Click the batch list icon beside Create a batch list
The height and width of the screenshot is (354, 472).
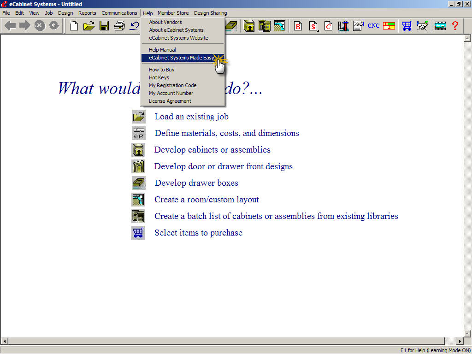point(138,216)
